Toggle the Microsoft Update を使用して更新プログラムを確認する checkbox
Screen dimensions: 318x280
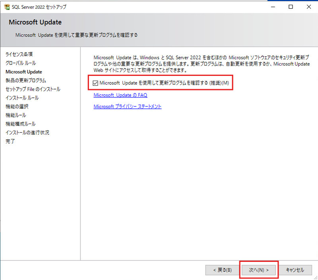[95, 83]
